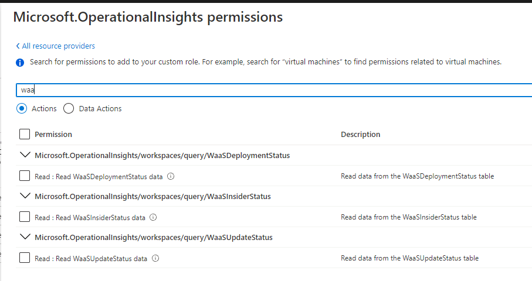Image resolution: width=532 pixels, height=281 pixels.
Task: Click the blue information icon near search hint
Action: pyautogui.click(x=20, y=63)
